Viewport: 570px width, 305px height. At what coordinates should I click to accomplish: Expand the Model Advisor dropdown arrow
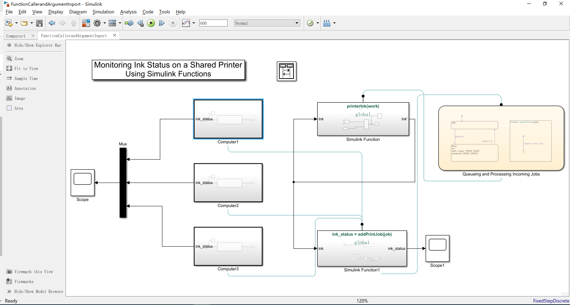[318, 23]
